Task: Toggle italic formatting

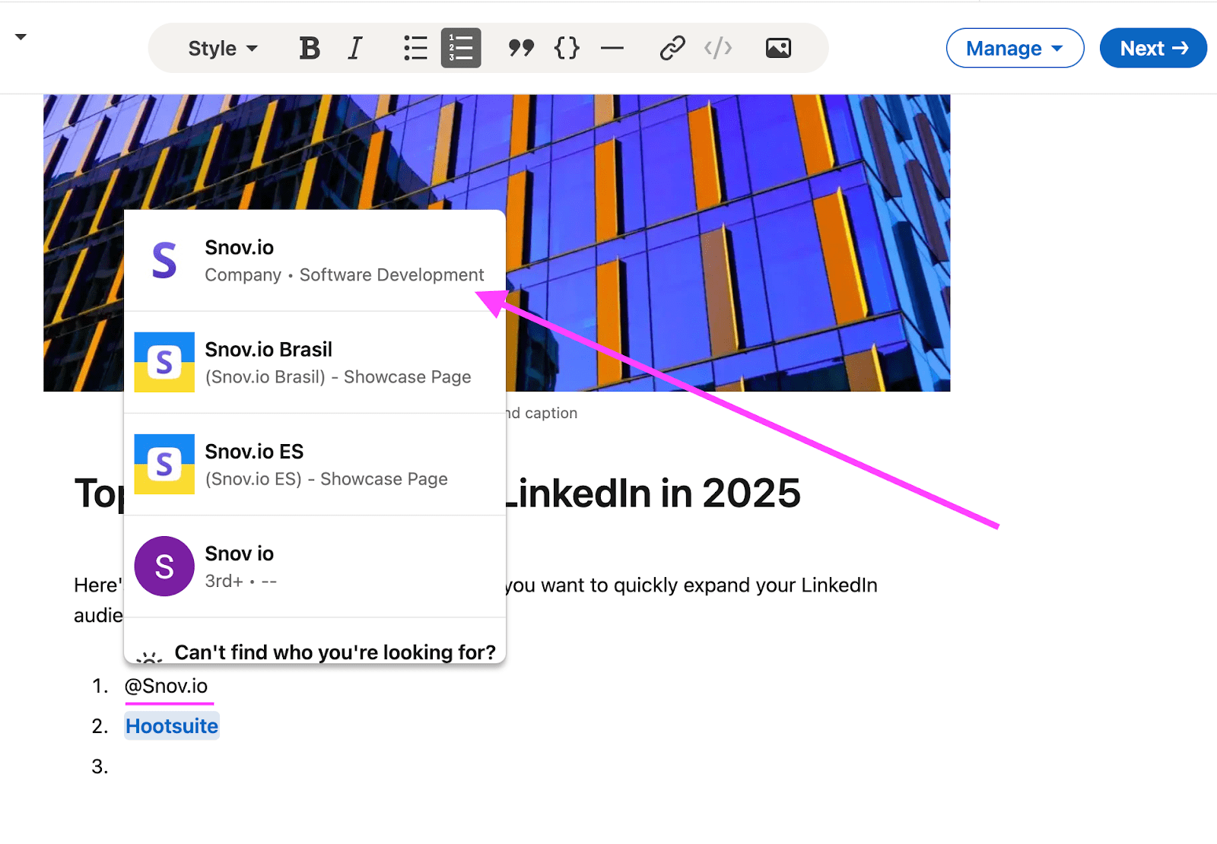Action: coord(355,48)
